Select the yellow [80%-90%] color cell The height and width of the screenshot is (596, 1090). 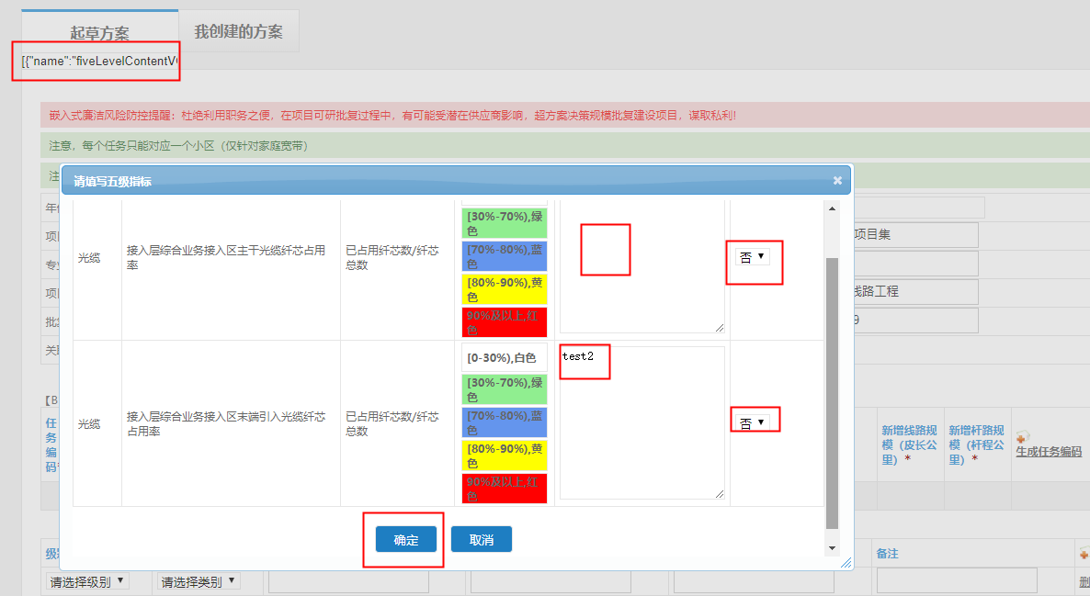point(504,290)
